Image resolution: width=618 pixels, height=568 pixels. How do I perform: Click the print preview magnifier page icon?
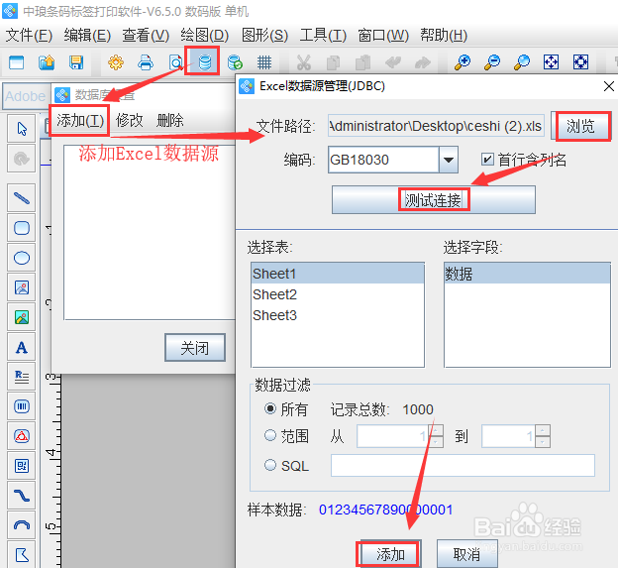175,62
